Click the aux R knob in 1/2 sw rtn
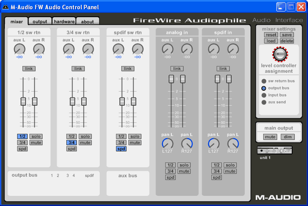 pyautogui.click(x=39, y=49)
